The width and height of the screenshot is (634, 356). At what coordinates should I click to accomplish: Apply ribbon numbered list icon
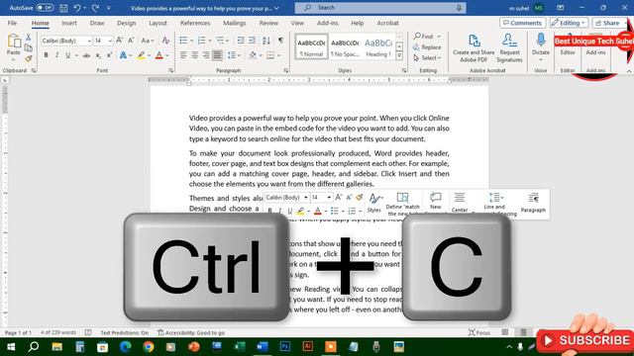[201, 41]
